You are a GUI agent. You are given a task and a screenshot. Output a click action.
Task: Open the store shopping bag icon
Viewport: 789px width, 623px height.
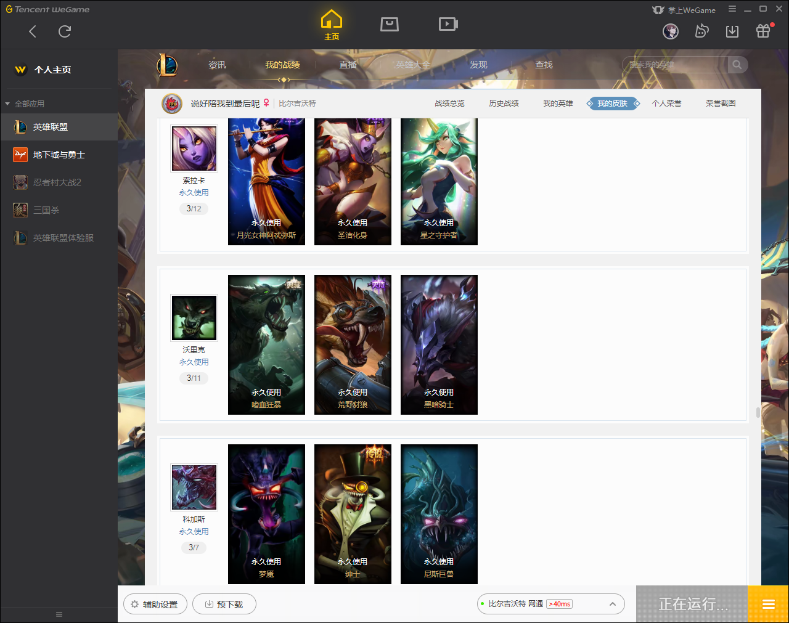[390, 24]
